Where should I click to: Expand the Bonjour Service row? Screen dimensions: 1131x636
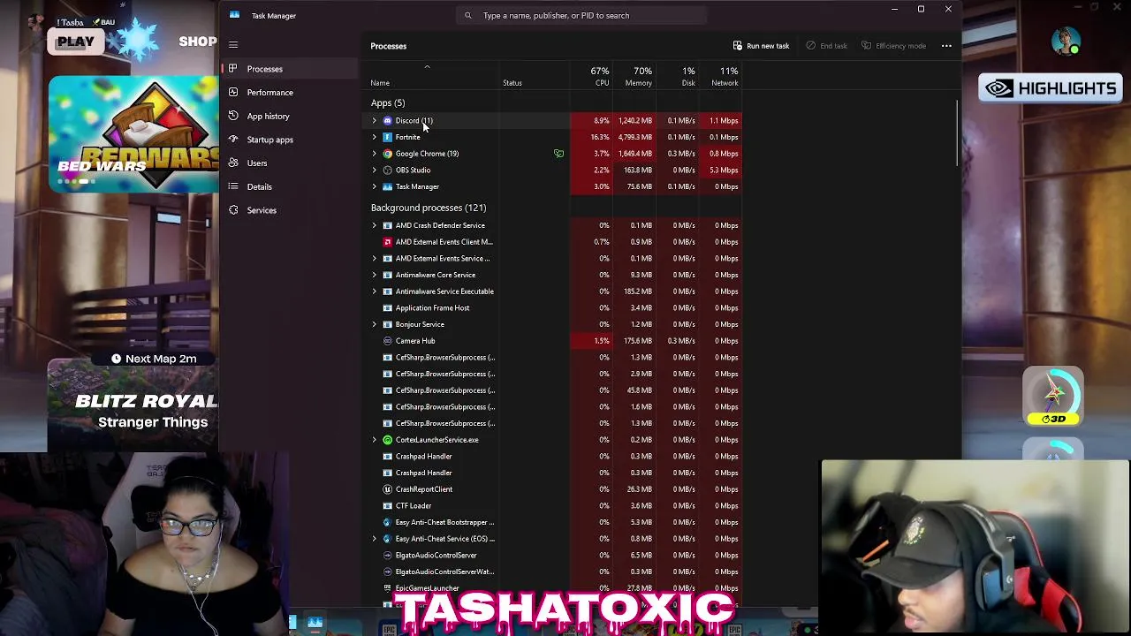(374, 324)
